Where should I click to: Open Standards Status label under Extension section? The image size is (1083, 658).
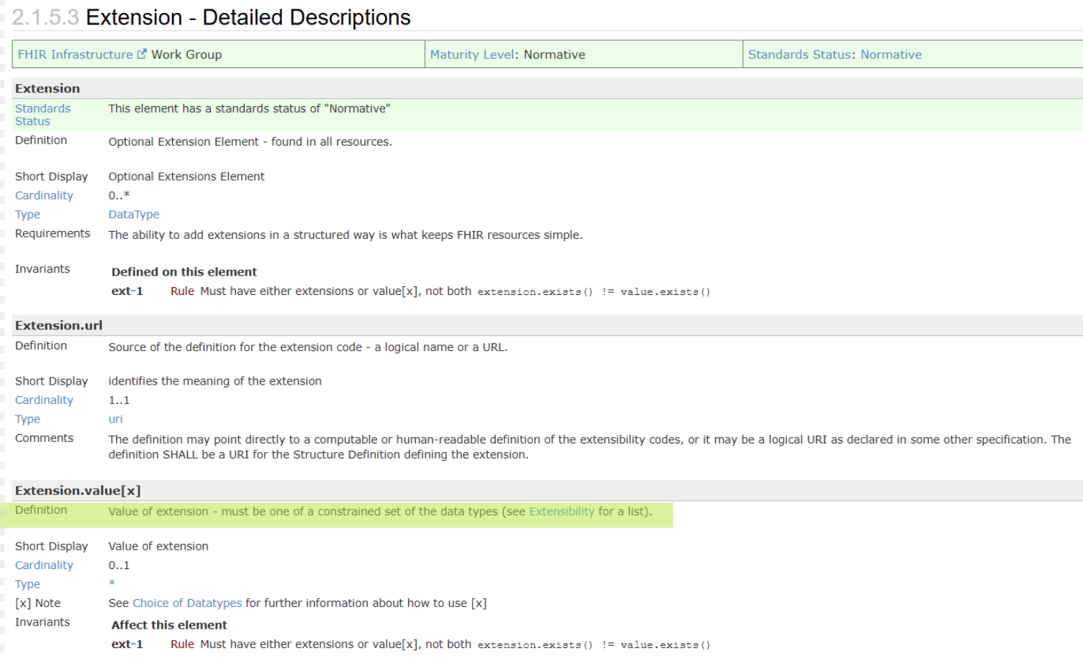pos(42,115)
